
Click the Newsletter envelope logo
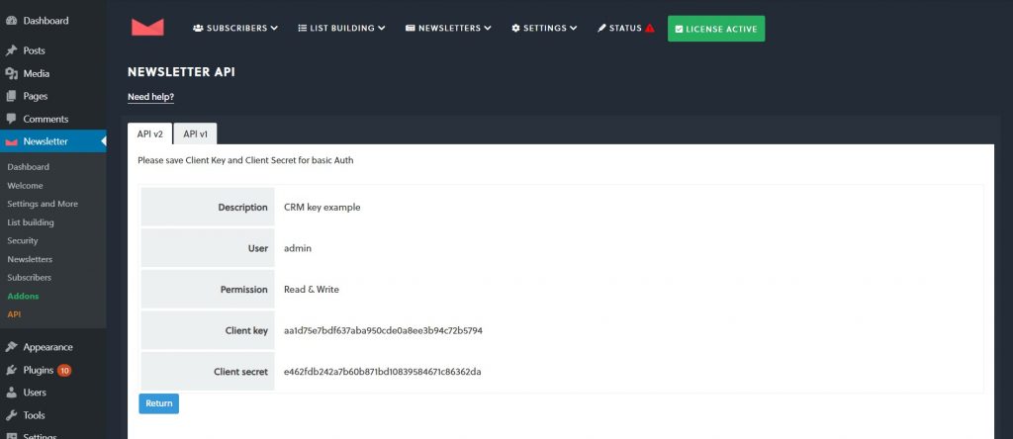pyautogui.click(x=147, y=27)
